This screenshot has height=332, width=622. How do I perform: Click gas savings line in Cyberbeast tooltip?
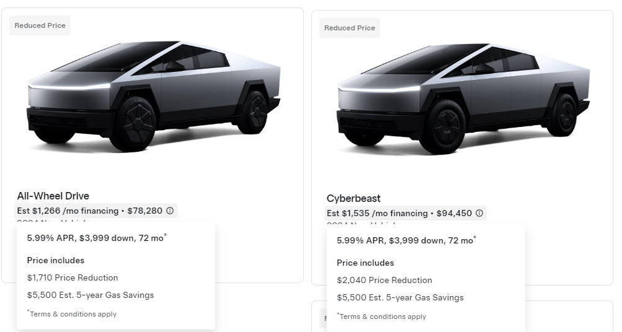(400, 297)
